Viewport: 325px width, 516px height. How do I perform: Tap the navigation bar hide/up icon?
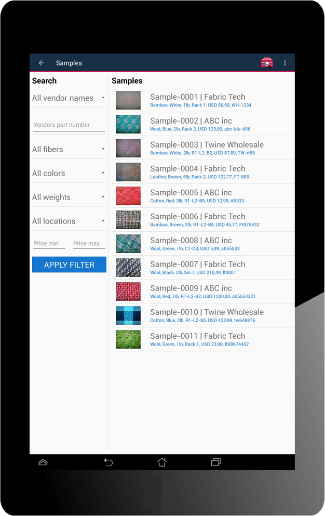(43, 462)
